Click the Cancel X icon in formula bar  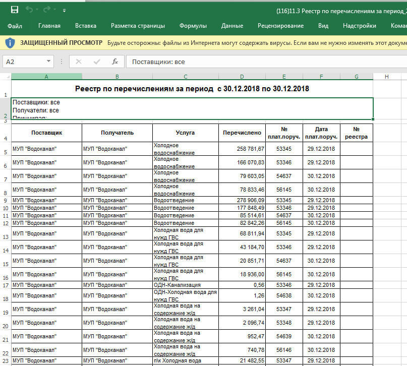tap(78, 62)
